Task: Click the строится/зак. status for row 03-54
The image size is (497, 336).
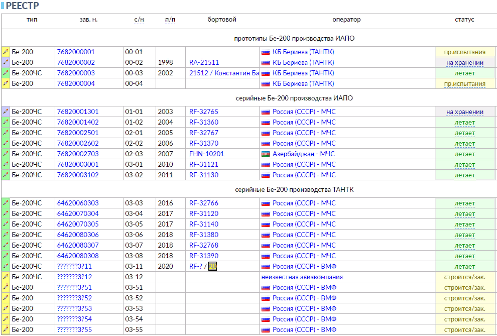Action: [465, 319]
